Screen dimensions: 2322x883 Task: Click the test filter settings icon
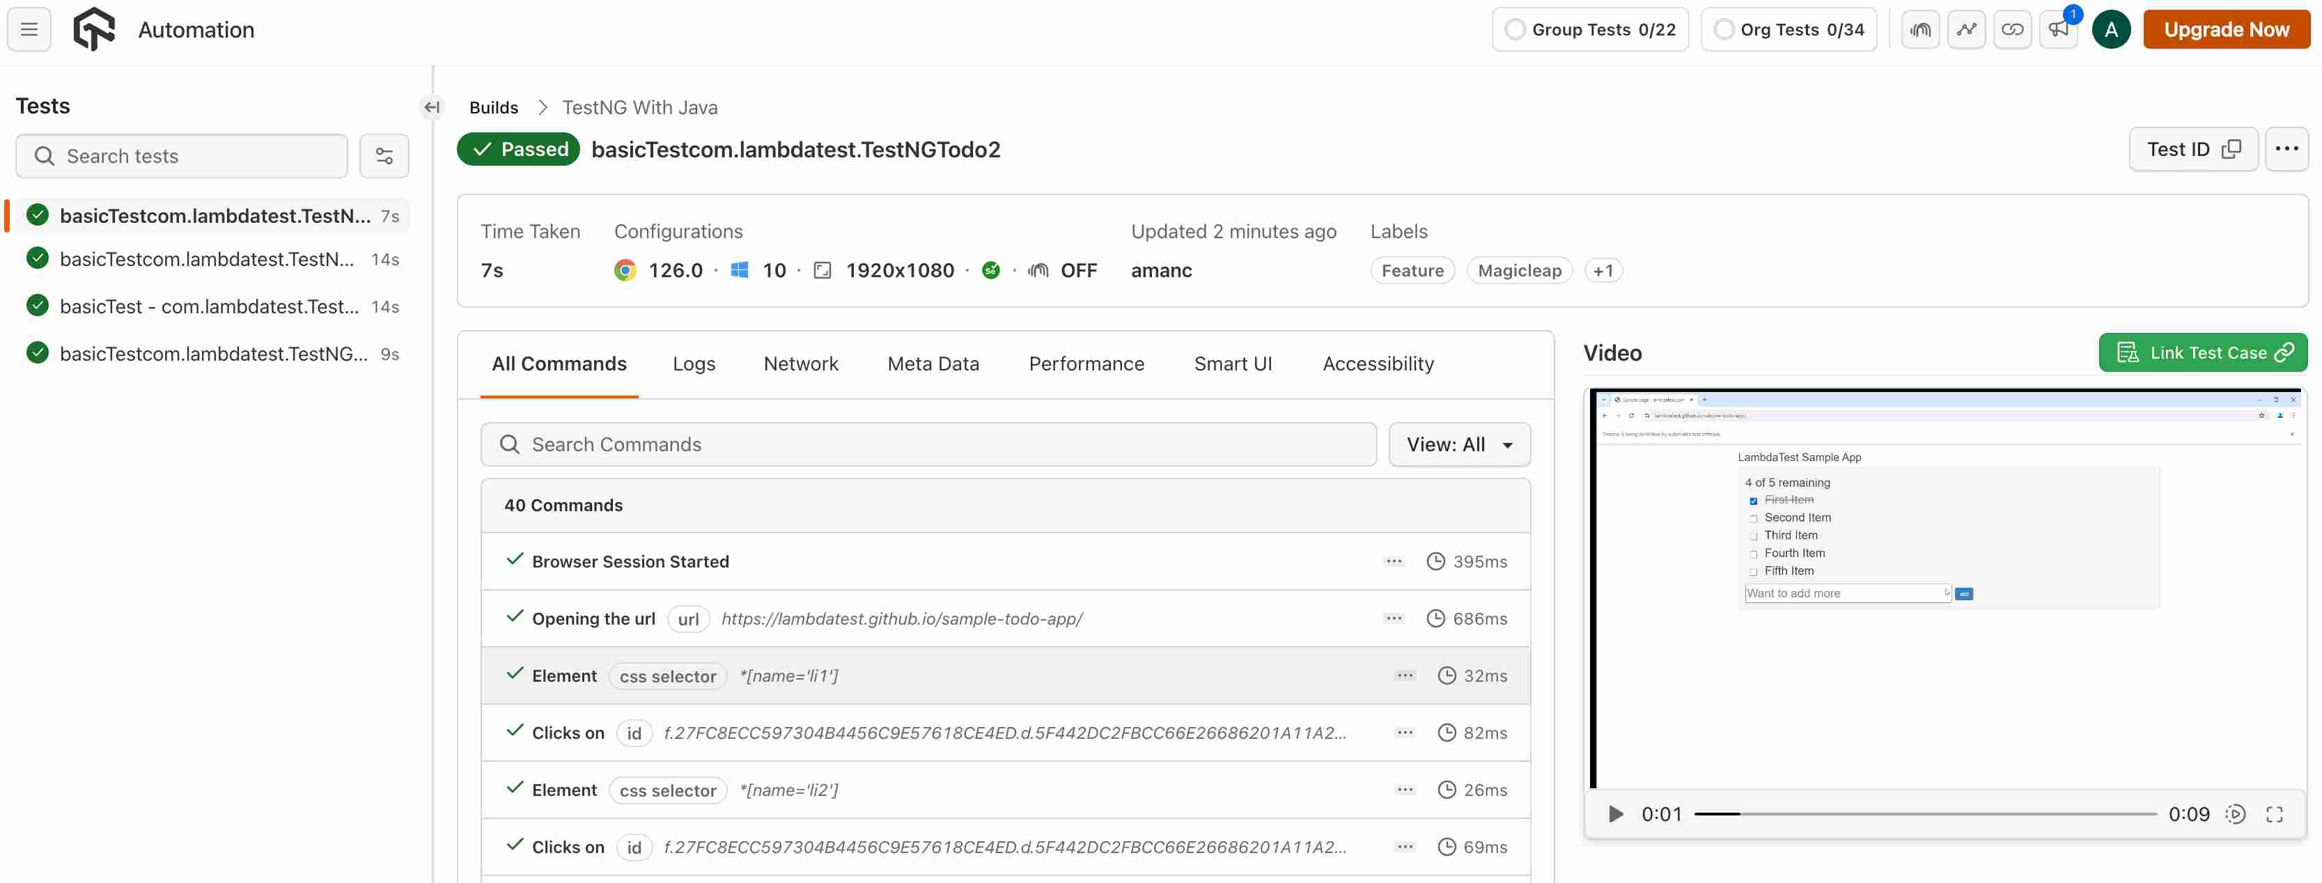click(x=384, y=156)
